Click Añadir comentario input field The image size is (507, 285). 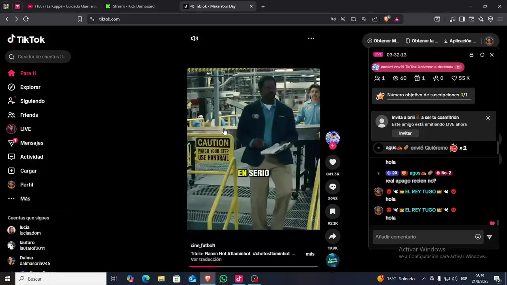coord(423,237)
